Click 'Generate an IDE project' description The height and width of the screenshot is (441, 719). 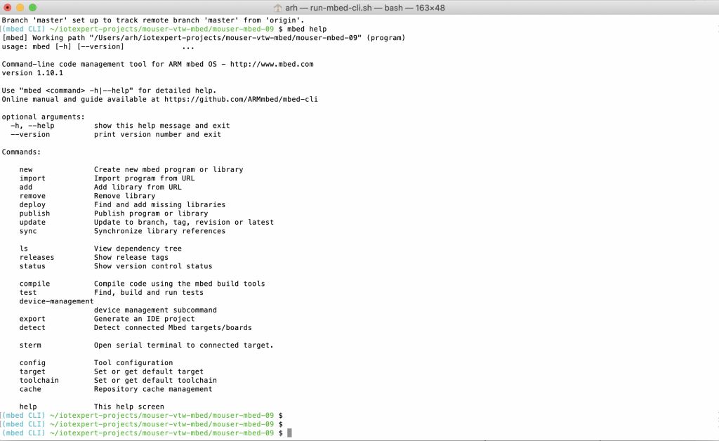[145, 319]
